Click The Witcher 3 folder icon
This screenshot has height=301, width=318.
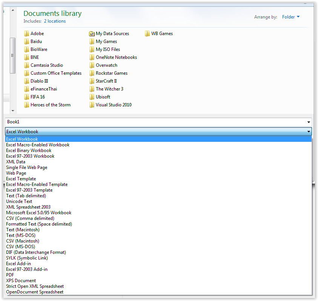tap(92, 89)
